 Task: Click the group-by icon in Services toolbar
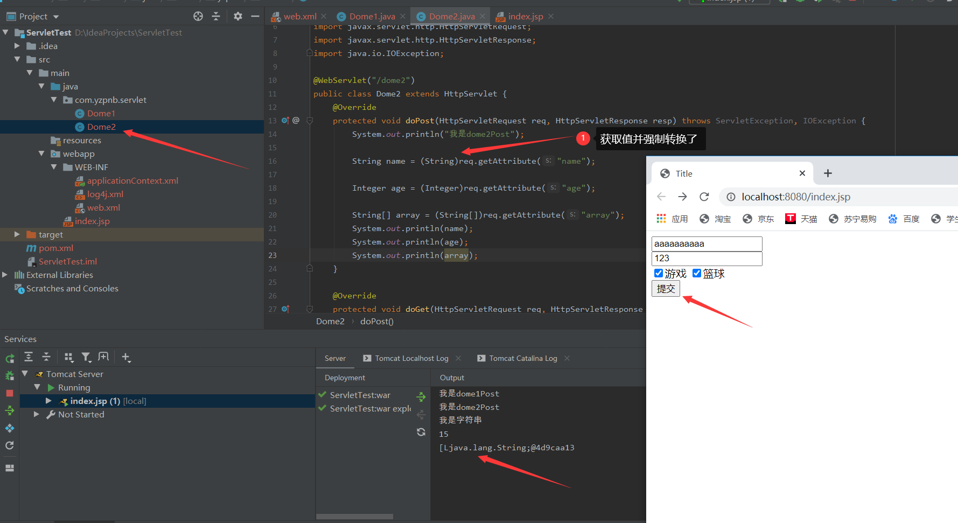(68, 357)
